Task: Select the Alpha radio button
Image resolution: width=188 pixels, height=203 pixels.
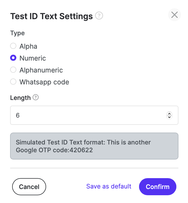Action: [x=13, y=46]
